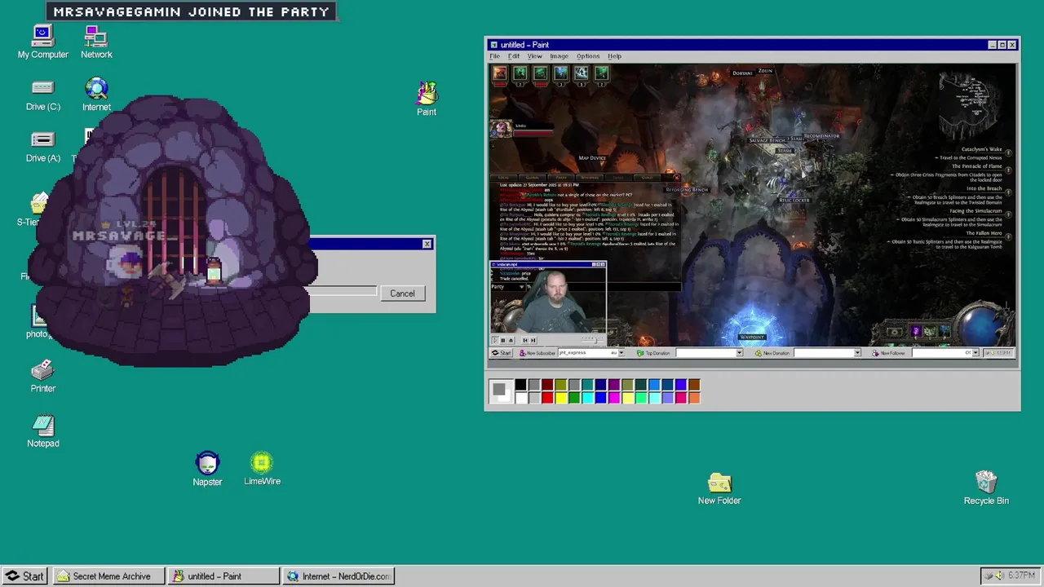Select the fifth skill icon in game bar

pos(581,73)
